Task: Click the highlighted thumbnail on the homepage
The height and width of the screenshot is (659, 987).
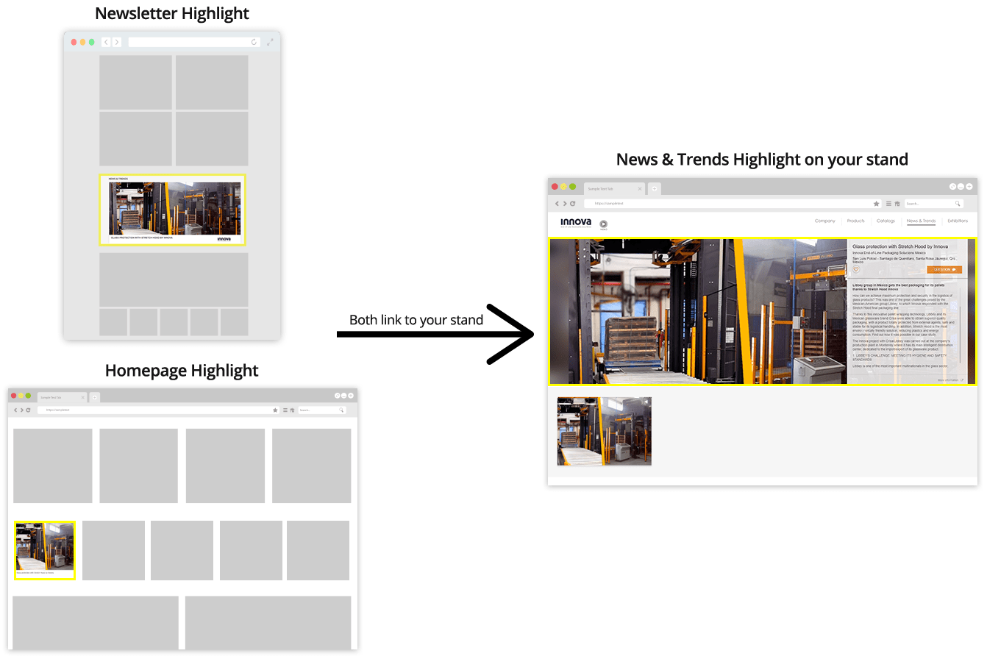Action: point(45,549)
